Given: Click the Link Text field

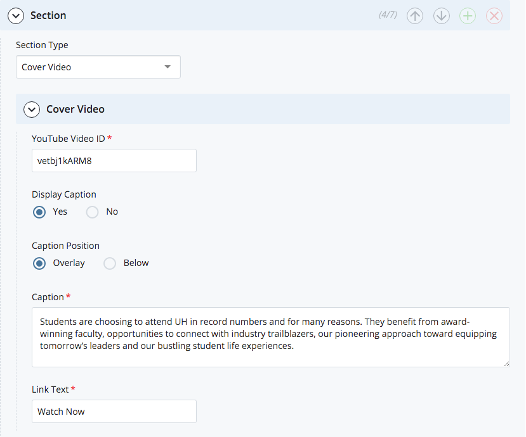Looking at the screenshot, I should [114, 411].
